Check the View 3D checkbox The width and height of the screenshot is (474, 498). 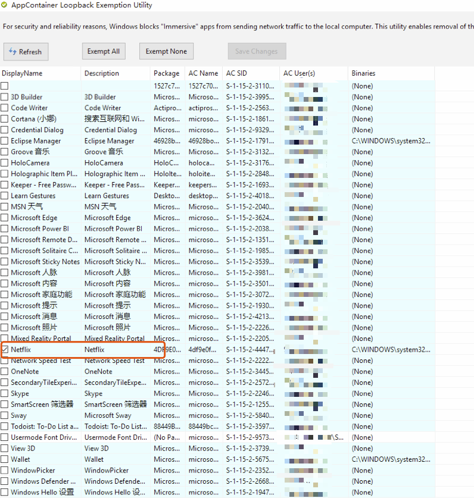pos(4,448)
